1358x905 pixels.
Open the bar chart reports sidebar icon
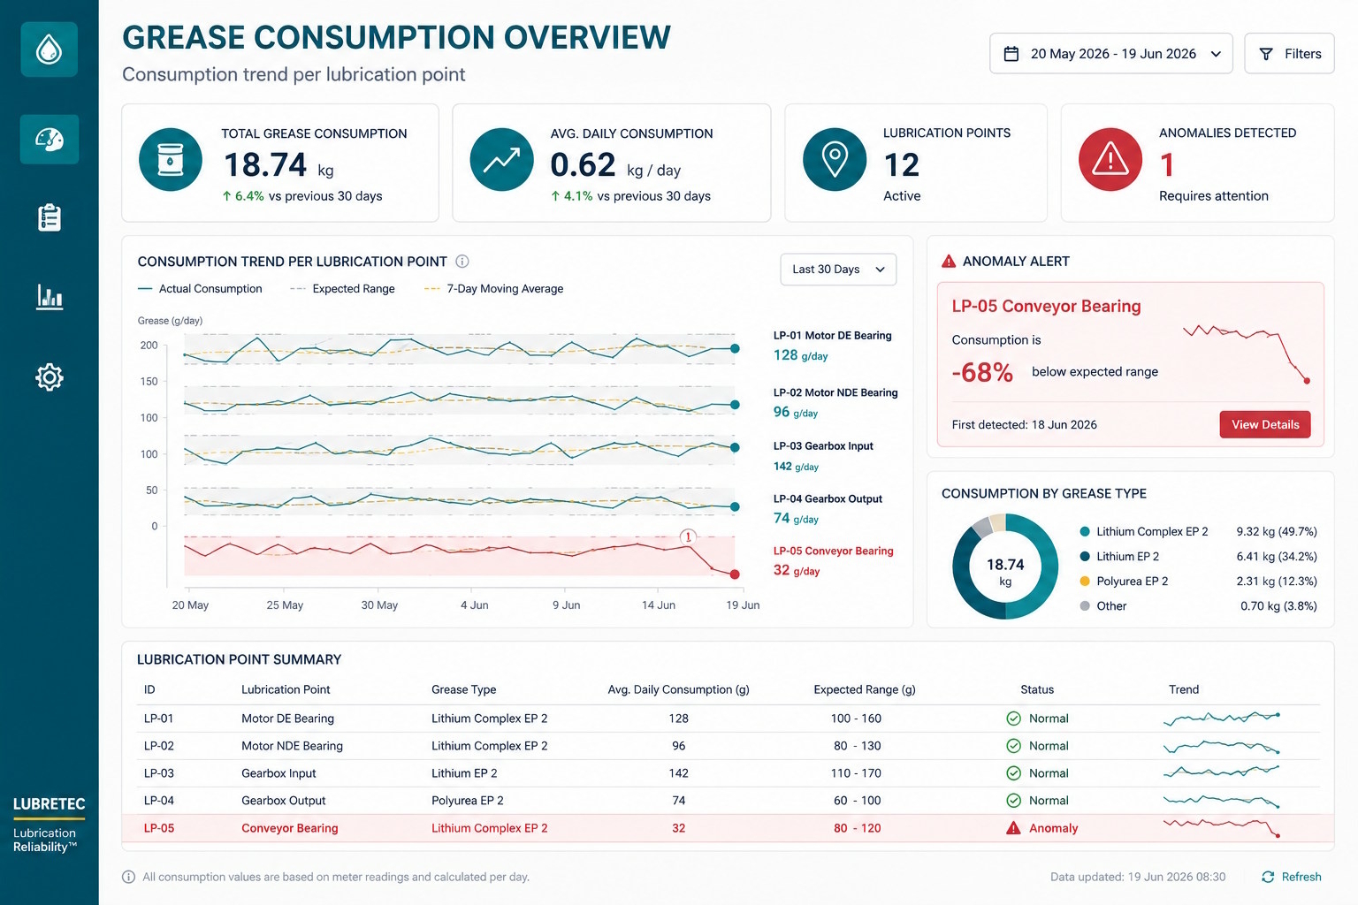coord(50,296)
